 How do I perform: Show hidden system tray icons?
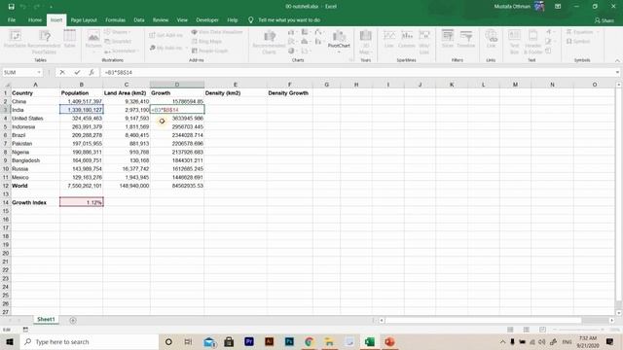[x=502, y=341]
